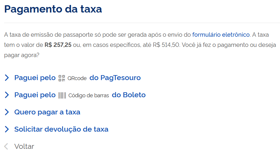Open Solicitar devolução de taxa
The width and height of the screenshot is (280, 152).
click(61, 129)
